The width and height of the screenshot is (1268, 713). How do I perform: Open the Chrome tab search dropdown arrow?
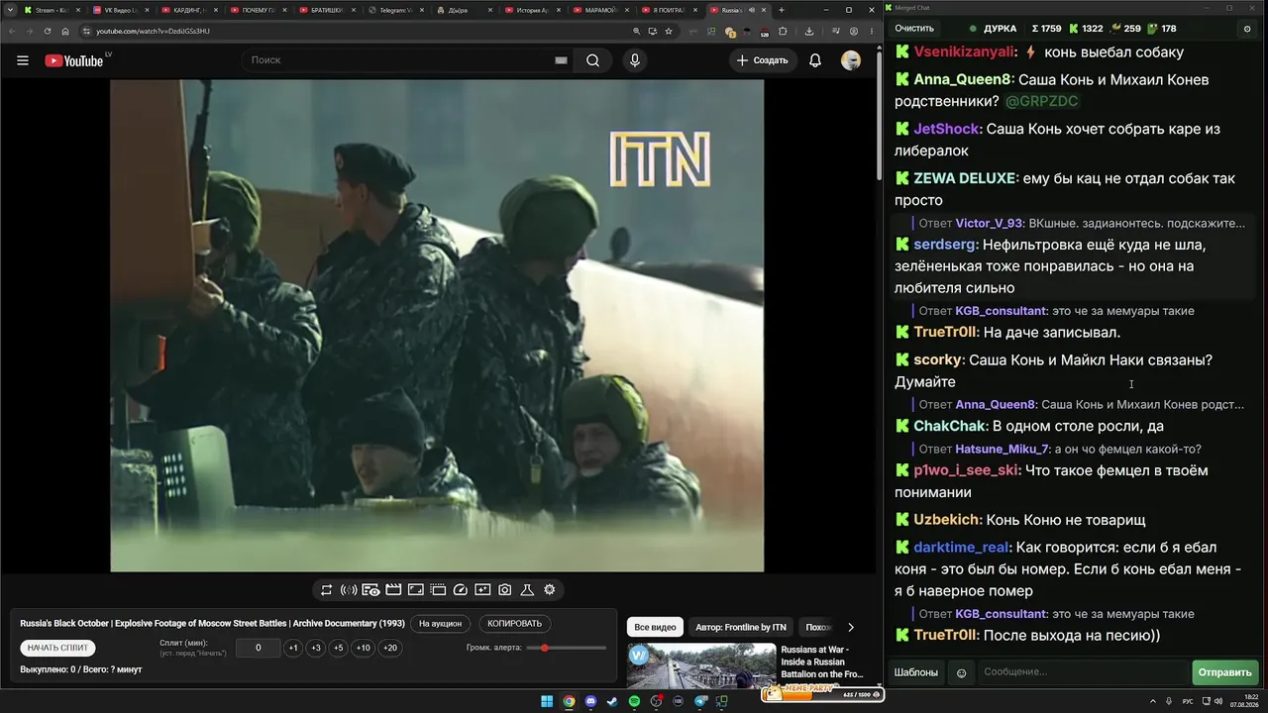coord(10,10)
